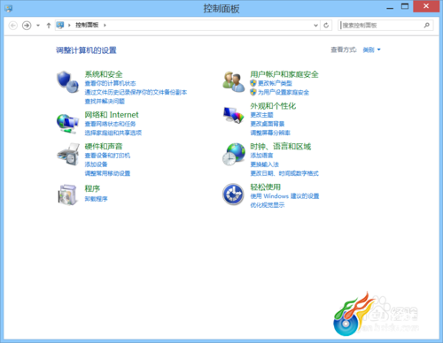Click the forward navigation arrow
Viewport: 443px width, 343px height.
27,26
